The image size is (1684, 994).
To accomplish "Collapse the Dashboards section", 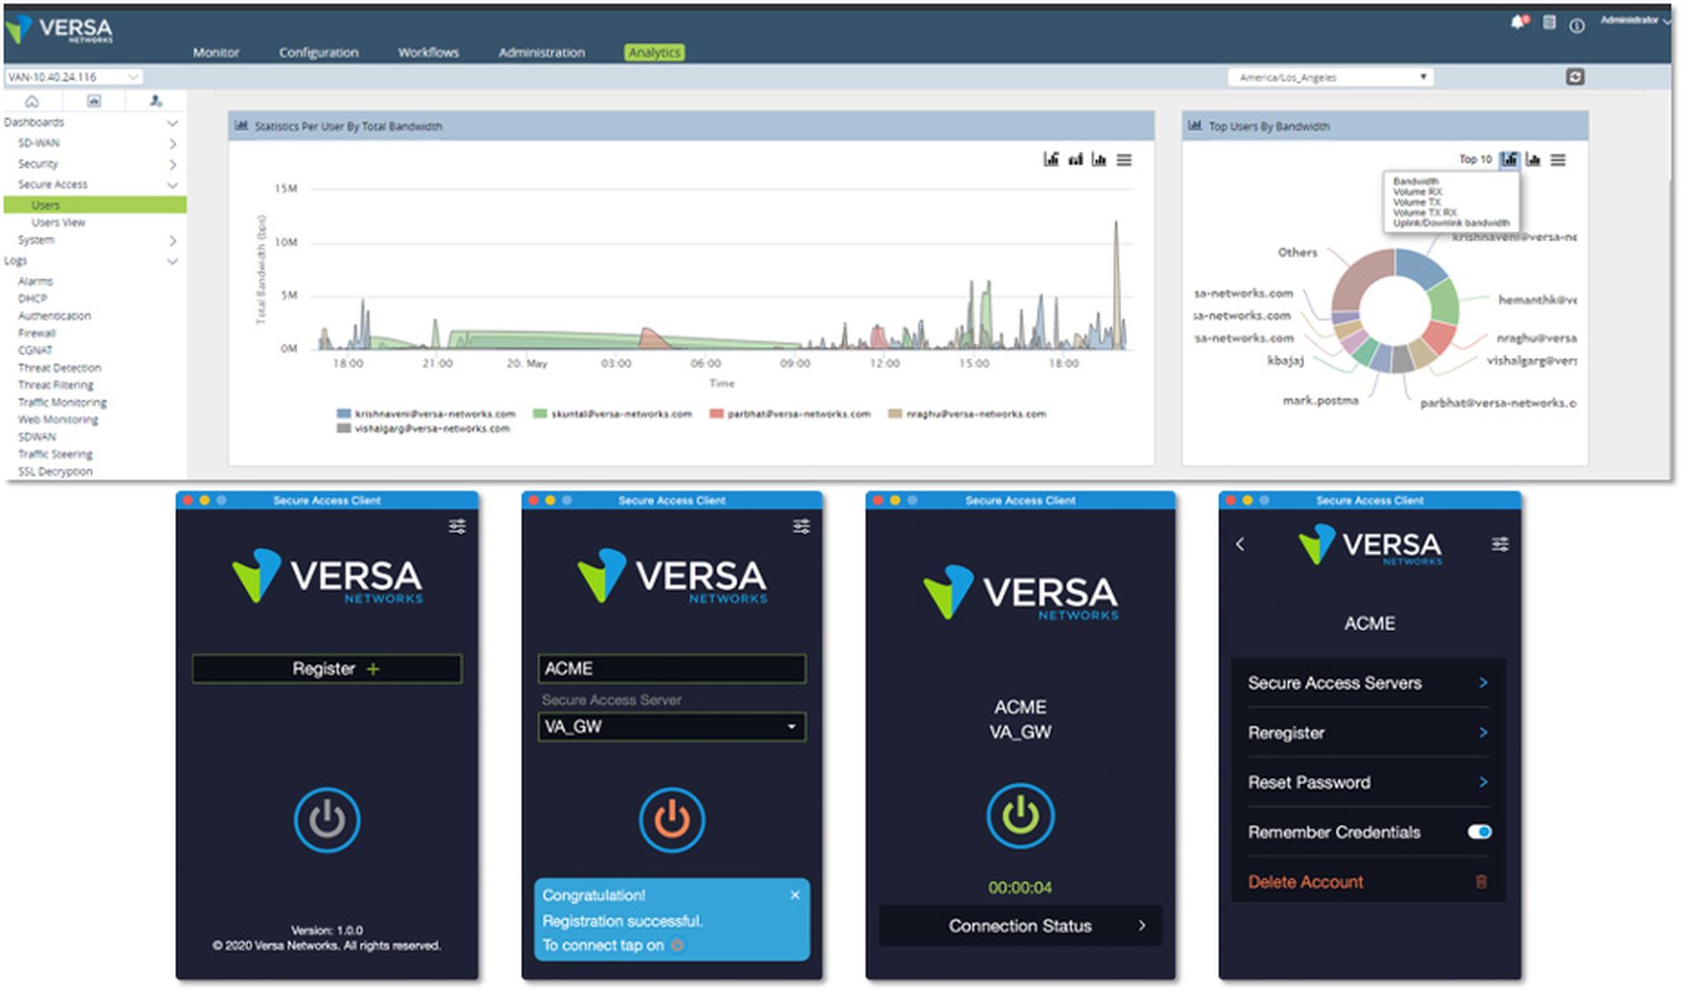I will (x=172, y=123).
